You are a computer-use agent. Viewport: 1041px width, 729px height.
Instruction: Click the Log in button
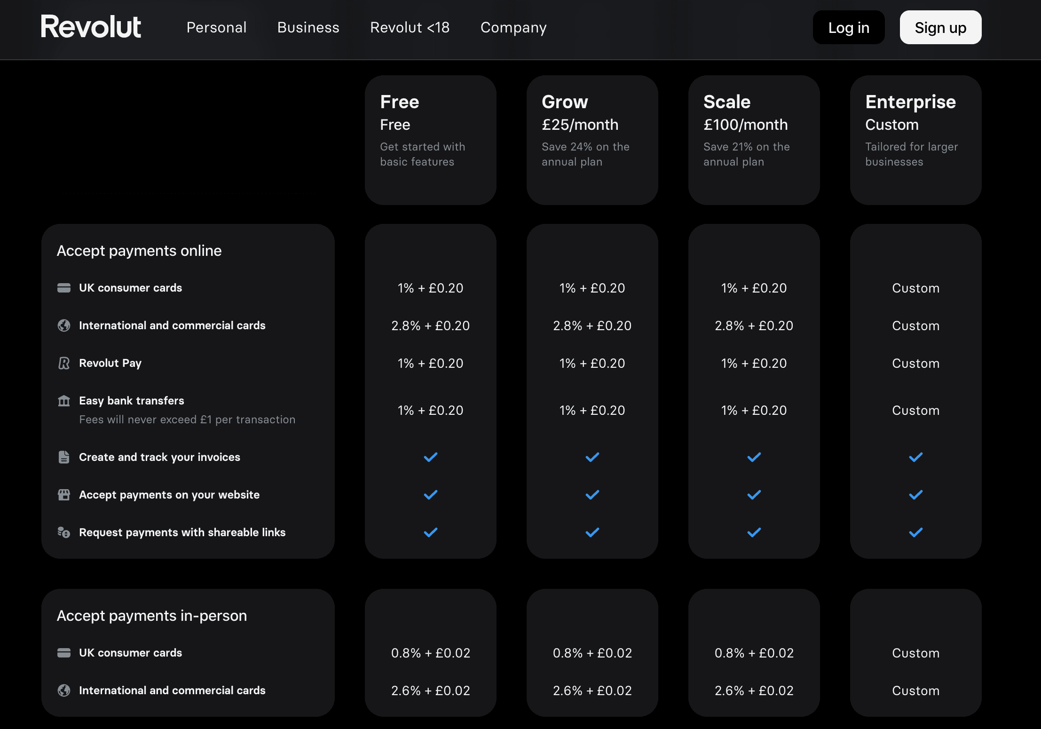[x=848, y=27]
